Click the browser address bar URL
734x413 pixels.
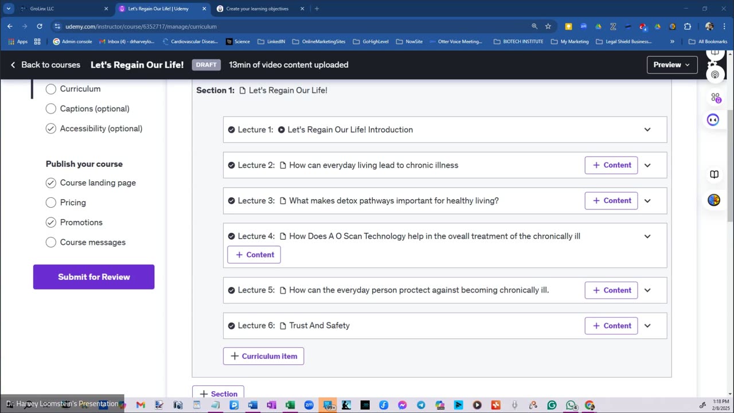point(141,26)
